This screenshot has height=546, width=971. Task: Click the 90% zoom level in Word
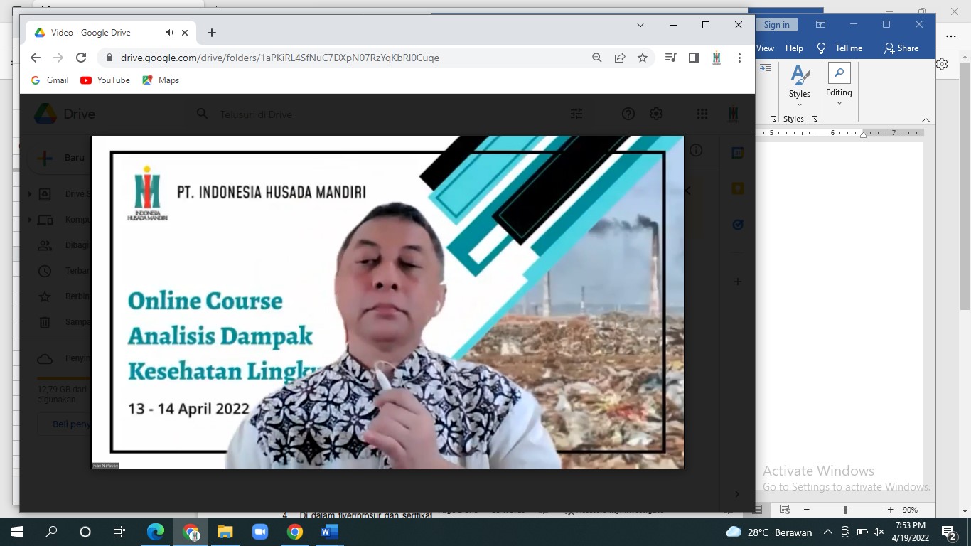(x=910, y=510)
